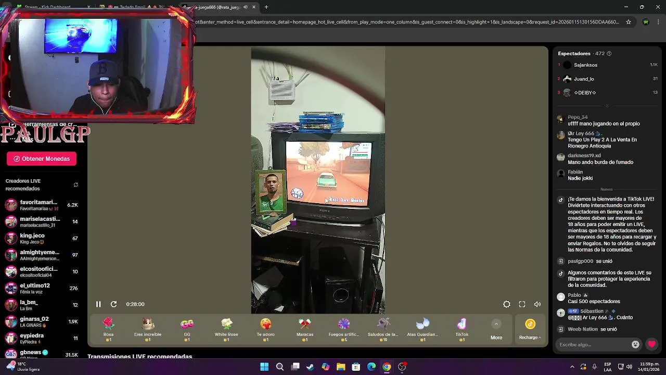
Task: Reload the live stream with refresh icon
Action: [x=113, y=304]
